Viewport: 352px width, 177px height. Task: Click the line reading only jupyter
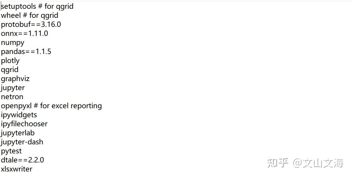(13, 88)
